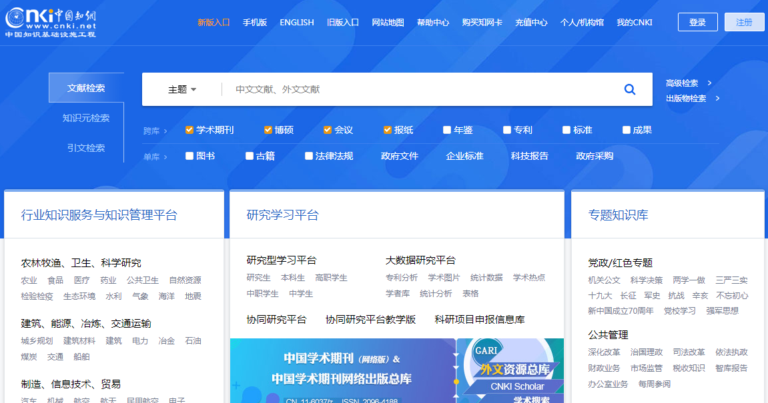Screen dimensions: 768x403
Task: Open the 协同研究平台 link
Action: (x=277, y=319)
